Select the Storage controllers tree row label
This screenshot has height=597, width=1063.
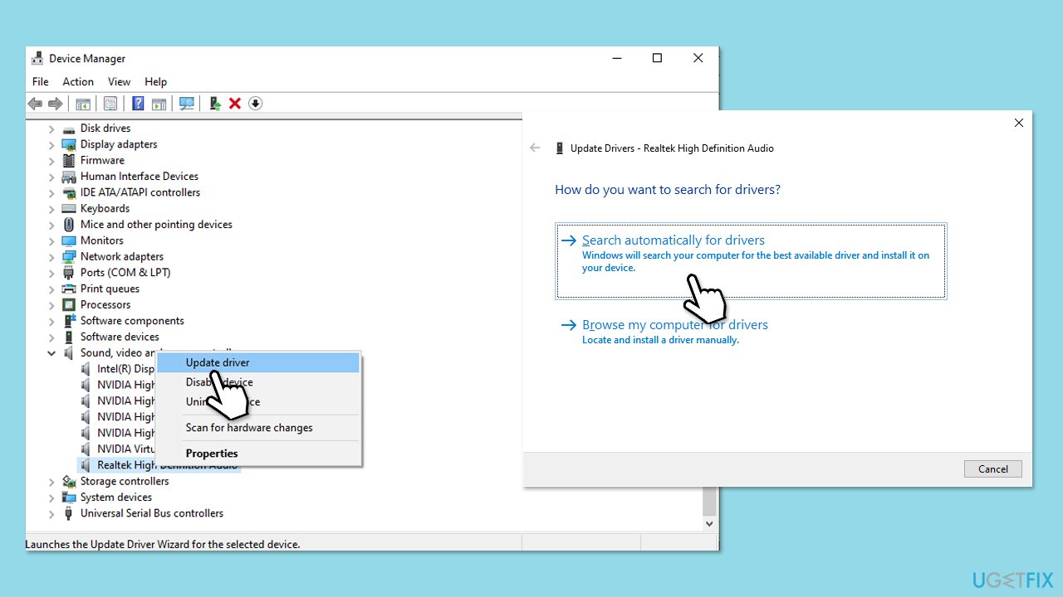click(125, 481)
